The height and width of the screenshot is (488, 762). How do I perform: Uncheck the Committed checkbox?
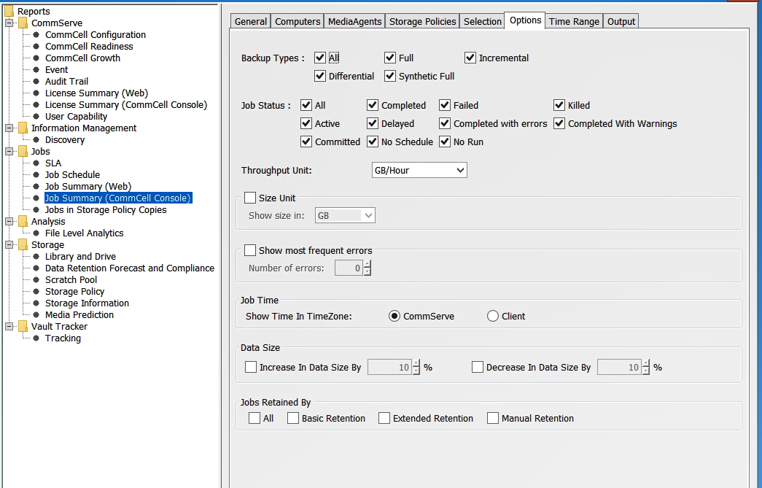(x=306, y=142)
